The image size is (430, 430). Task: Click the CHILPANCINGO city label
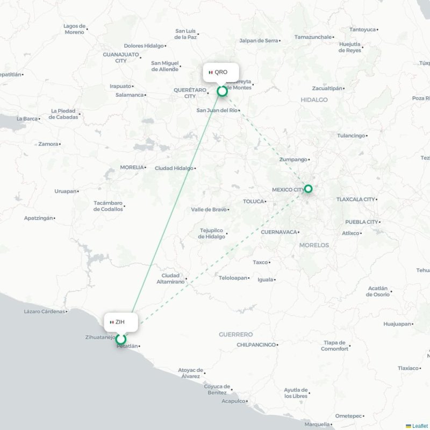tap(256, 345)
